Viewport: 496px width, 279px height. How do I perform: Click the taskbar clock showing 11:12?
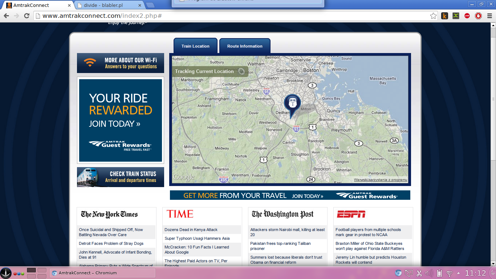coord(475,273)
